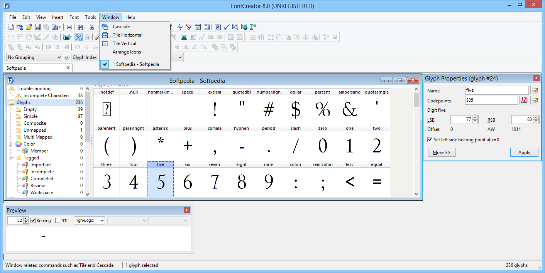Screen dimensions: 545x273
Task: Click the generate name icon beside Name field
Action: (535, 90)
